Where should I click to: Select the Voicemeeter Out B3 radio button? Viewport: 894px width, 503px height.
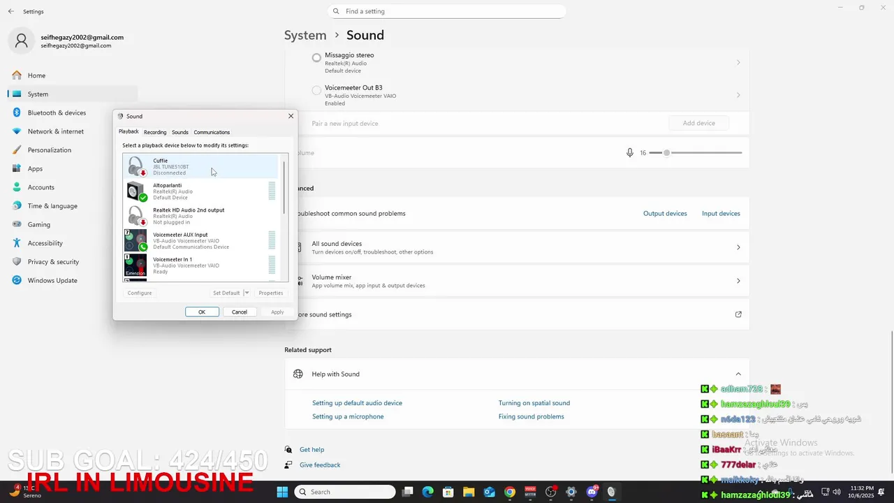pos(316,91)
